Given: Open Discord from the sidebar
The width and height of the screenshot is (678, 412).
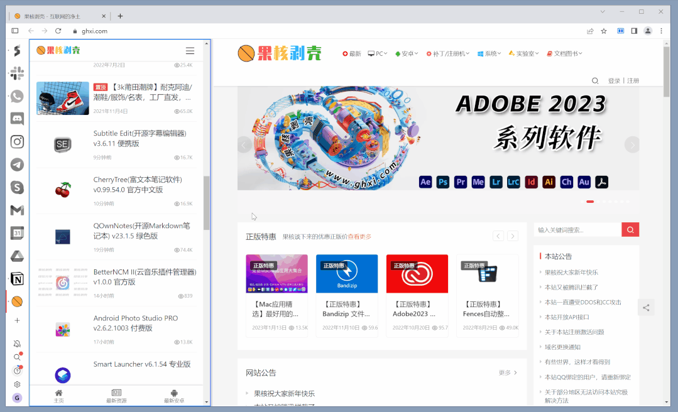Looking at the screenshot, I should click(x=17, y=119).
